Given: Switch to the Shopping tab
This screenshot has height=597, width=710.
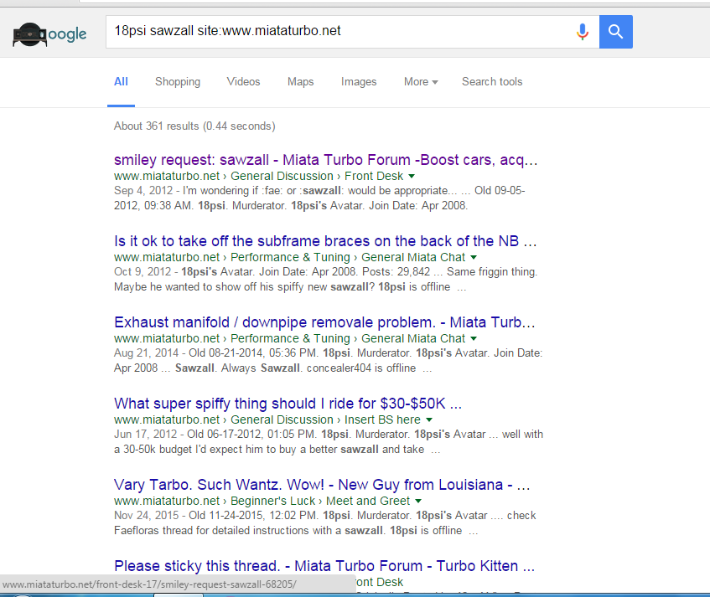Looking at the screenshot, I should [178, 82].
